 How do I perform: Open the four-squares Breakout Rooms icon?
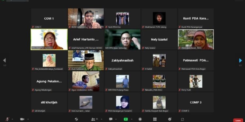[x=155, y=119]
